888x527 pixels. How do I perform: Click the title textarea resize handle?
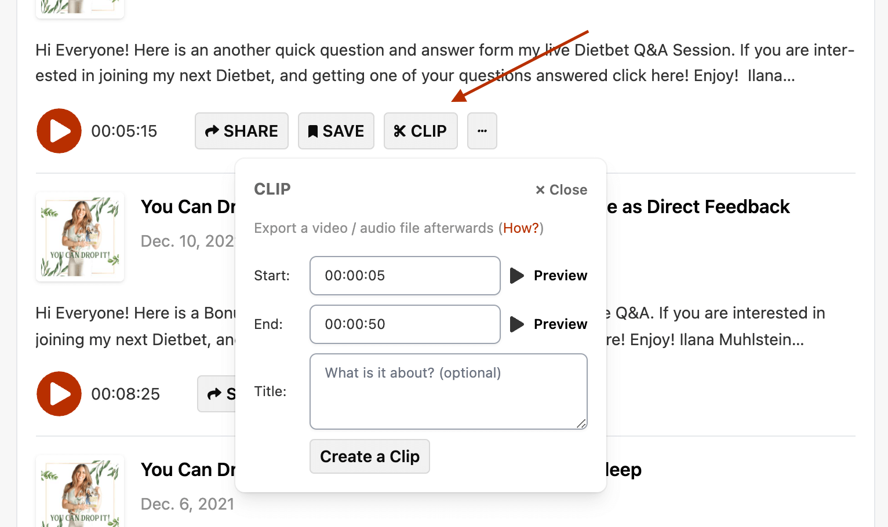click(581, 423)
